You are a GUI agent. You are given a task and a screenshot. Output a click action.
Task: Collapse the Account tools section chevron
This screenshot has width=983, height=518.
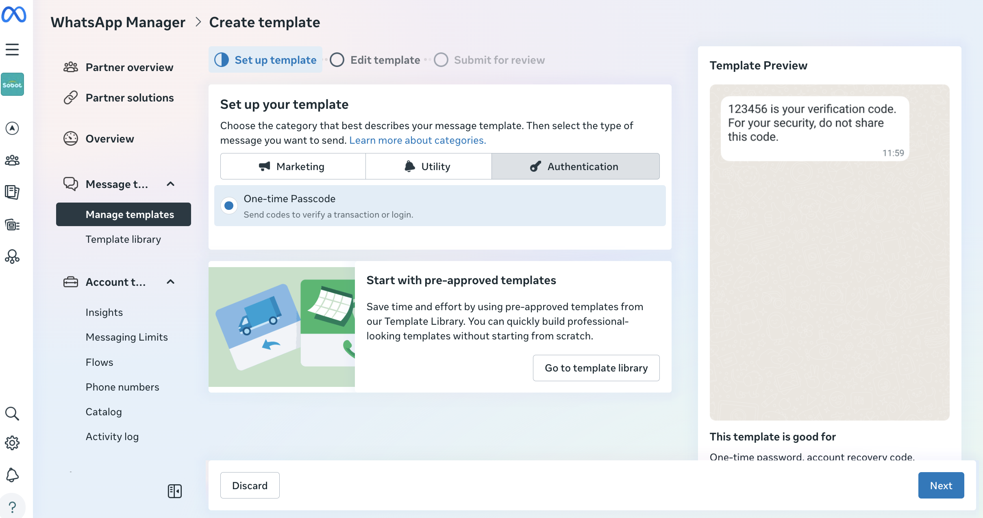pyautogui.click(x=171, y=282)
